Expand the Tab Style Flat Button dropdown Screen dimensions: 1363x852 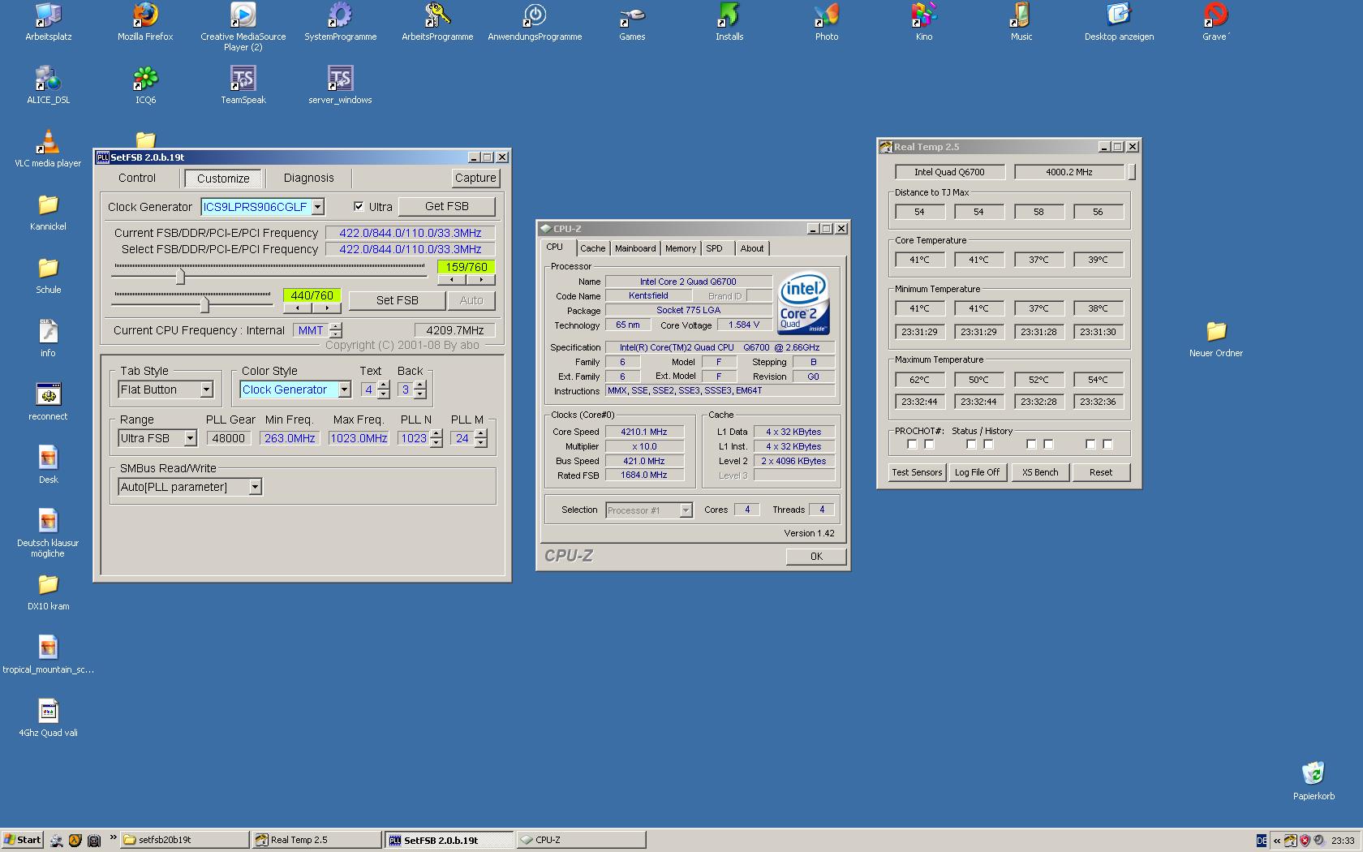[206, 389]
